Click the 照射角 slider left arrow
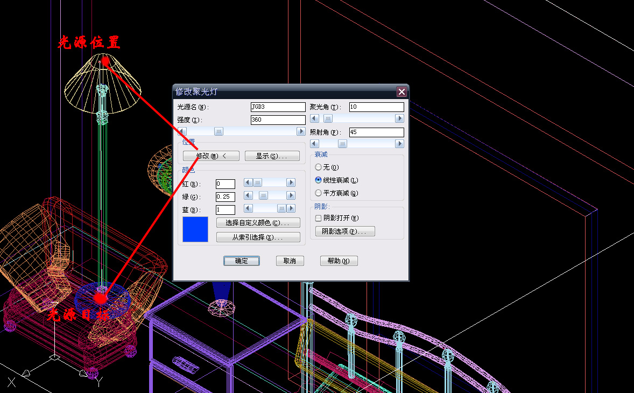The image size is (634, 393). pos(314,144)
